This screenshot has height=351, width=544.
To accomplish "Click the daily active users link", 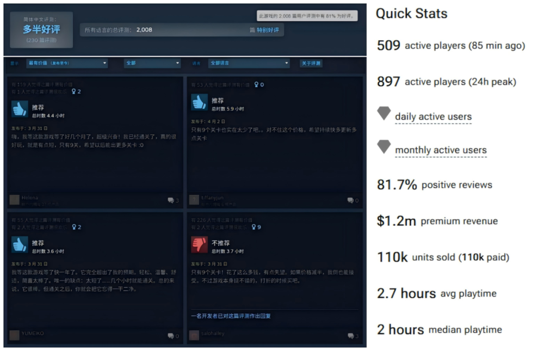I will tap(433, 116).
